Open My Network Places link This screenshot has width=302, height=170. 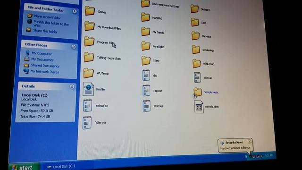pyautogui.click(x=45, y=72)
